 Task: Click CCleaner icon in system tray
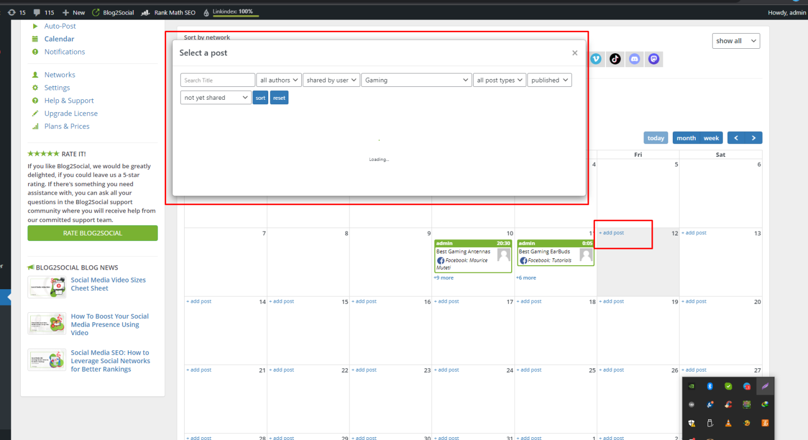(x=728, y=404)
